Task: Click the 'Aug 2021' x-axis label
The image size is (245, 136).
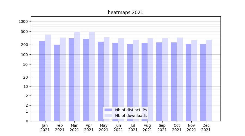Action: (147, 128)
